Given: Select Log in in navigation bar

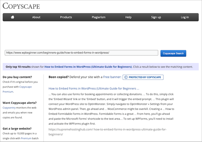Looking at the screenshot, I should (185, 17).
